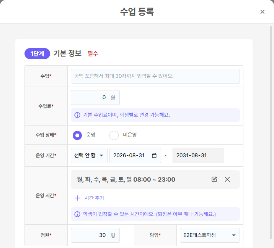Click the 운영 시간 label
Image resolution: width=274 pixels, height=248 pixels.
click(46, 196)
